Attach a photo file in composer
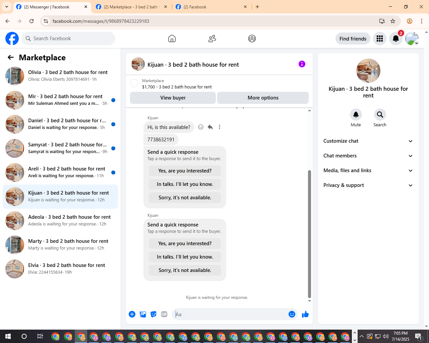This screenshot has width=429, height=343. (x=143, y=314)
